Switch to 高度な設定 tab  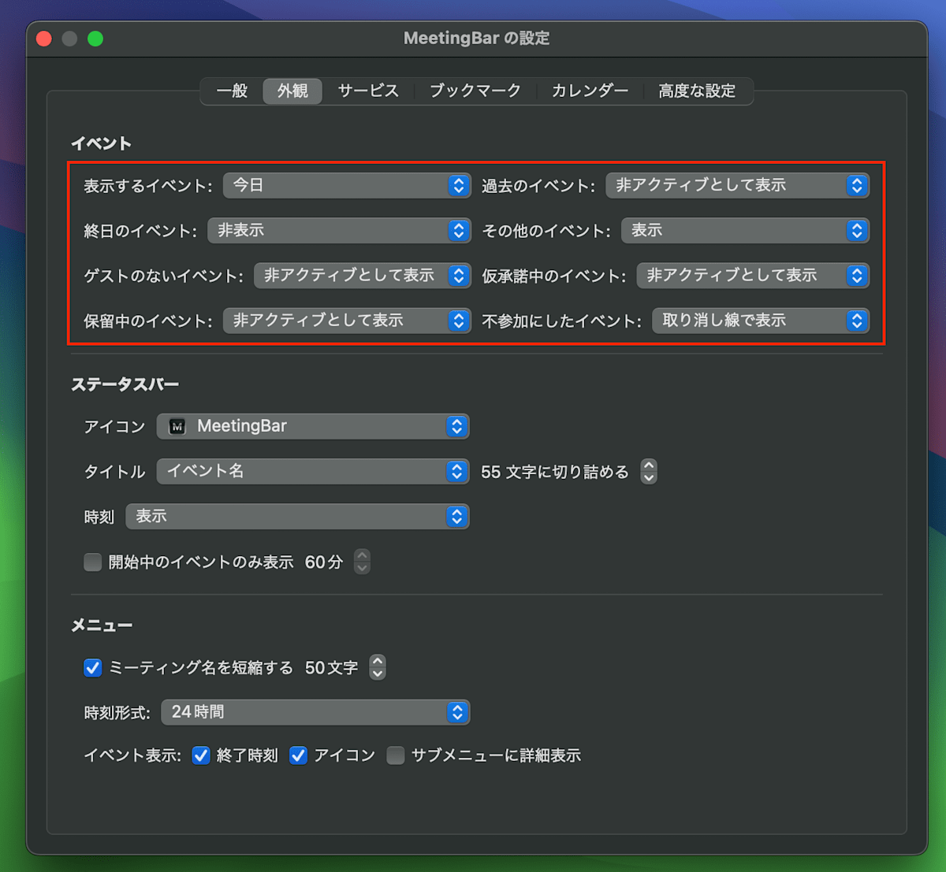(697, 91)
